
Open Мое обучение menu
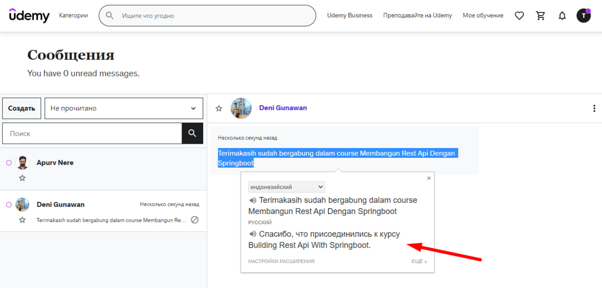[483, 16]
